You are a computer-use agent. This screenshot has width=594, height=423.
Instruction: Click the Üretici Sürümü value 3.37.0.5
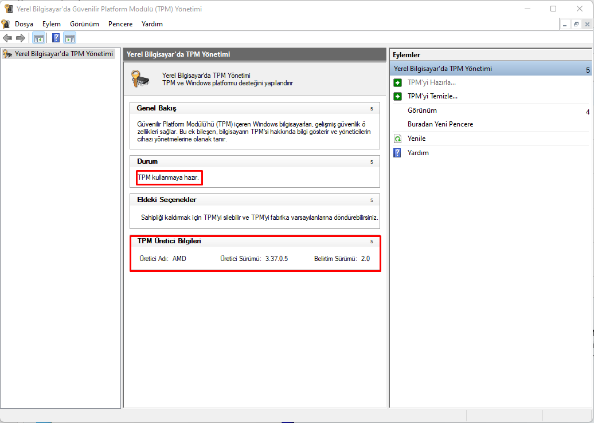pos(276,259)
